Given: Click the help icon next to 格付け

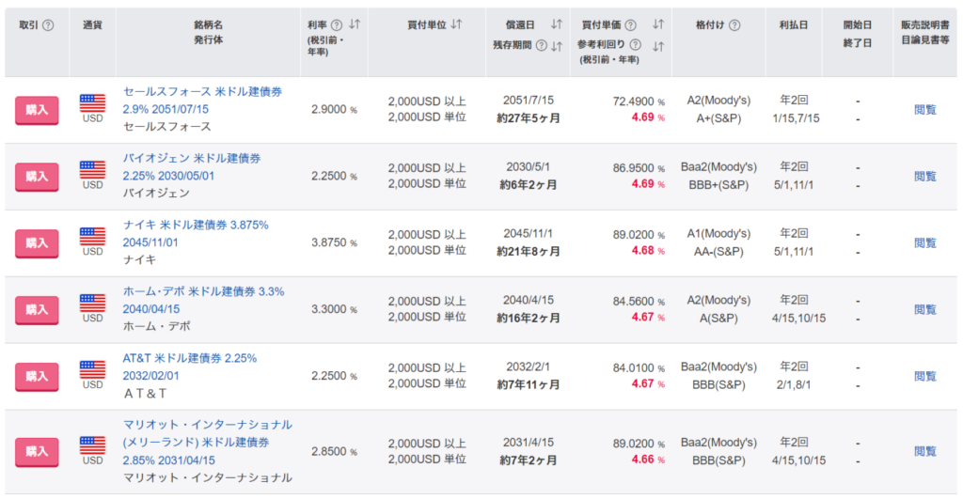Looking at the screenshot, I should 734,25.
